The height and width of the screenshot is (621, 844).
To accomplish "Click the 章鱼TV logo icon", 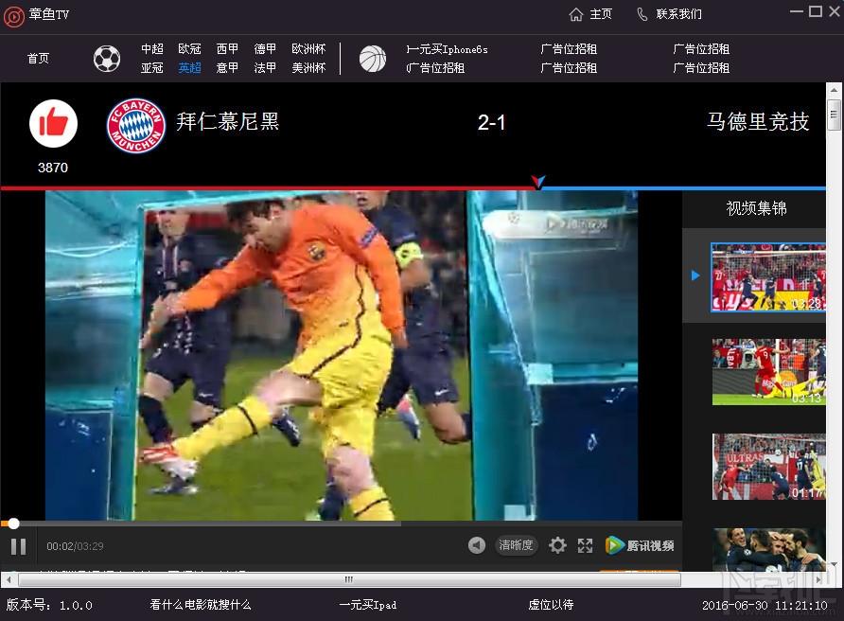I will pyautogui.click(x=14, y=16).
